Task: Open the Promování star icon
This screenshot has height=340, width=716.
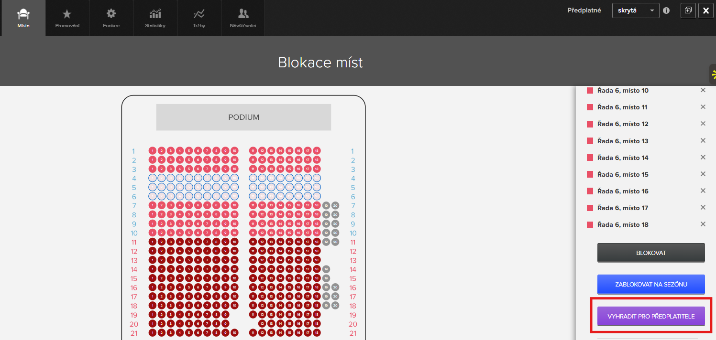Action: [x=66, y=18]
